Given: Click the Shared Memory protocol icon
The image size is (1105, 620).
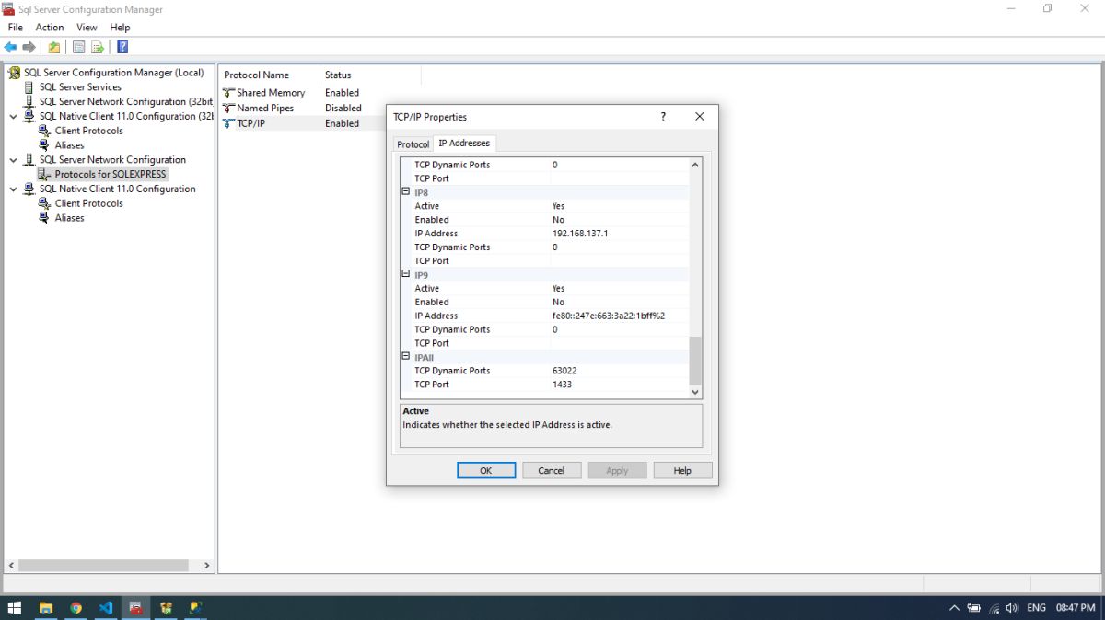Looking at the screenshot, I should coord(228,93).
